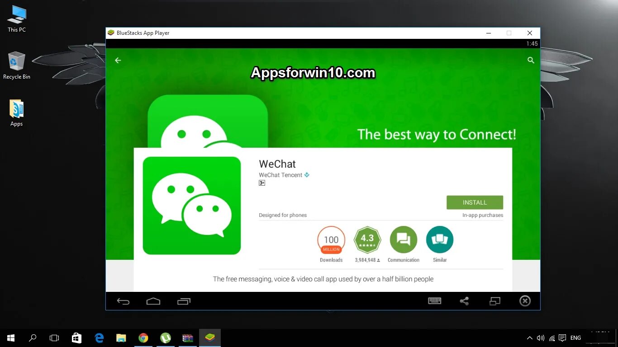
Task: Minimize the BlueStacks App Player window
Action: click(x=489, y=33)
